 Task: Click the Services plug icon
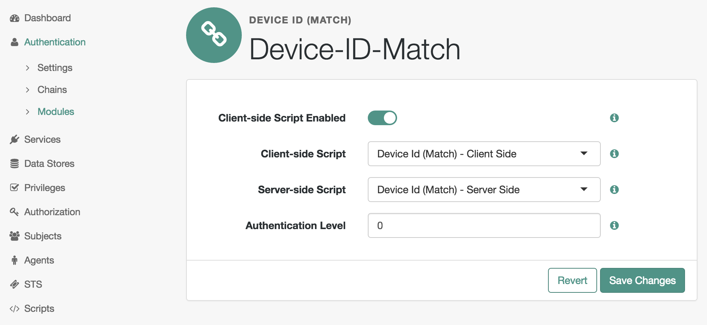click(15, 139)
